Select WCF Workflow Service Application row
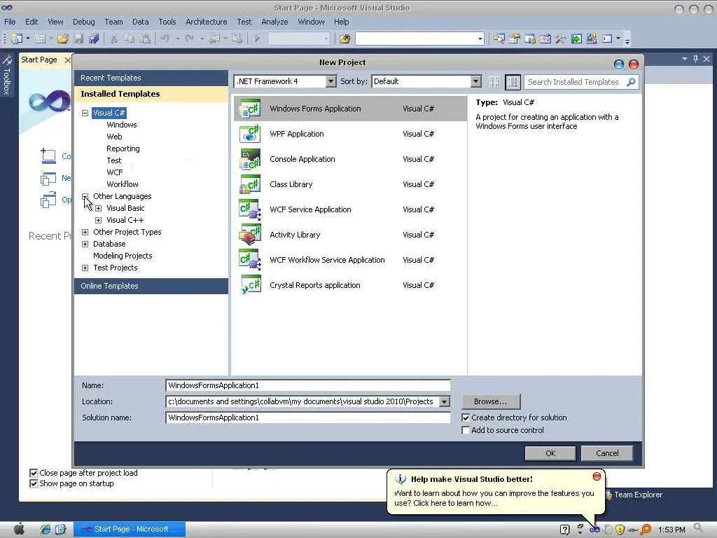This screenshot has height=538, width=717. click(x=350, y=260)
